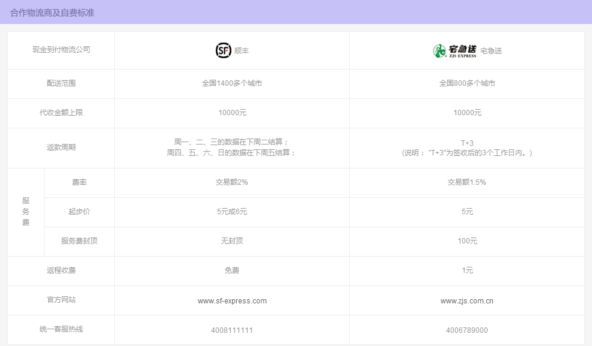Select the 100元 fee cap cell
The height and width of the screenshot is (346, 592).
(x=468, y=241)
